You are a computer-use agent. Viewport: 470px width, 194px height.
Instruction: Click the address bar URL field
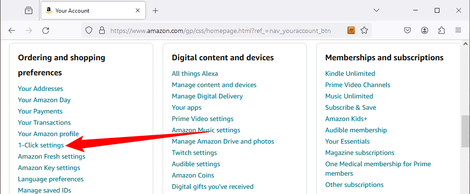click(221, 31)
